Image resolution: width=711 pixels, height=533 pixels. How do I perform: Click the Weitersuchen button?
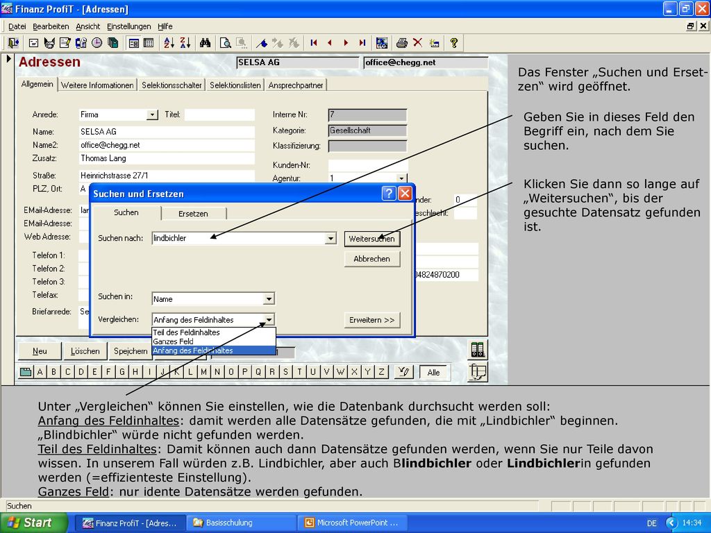click(x=372, y=239)
